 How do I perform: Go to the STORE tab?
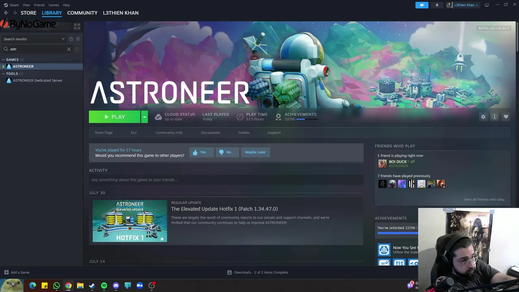[28, 13]
